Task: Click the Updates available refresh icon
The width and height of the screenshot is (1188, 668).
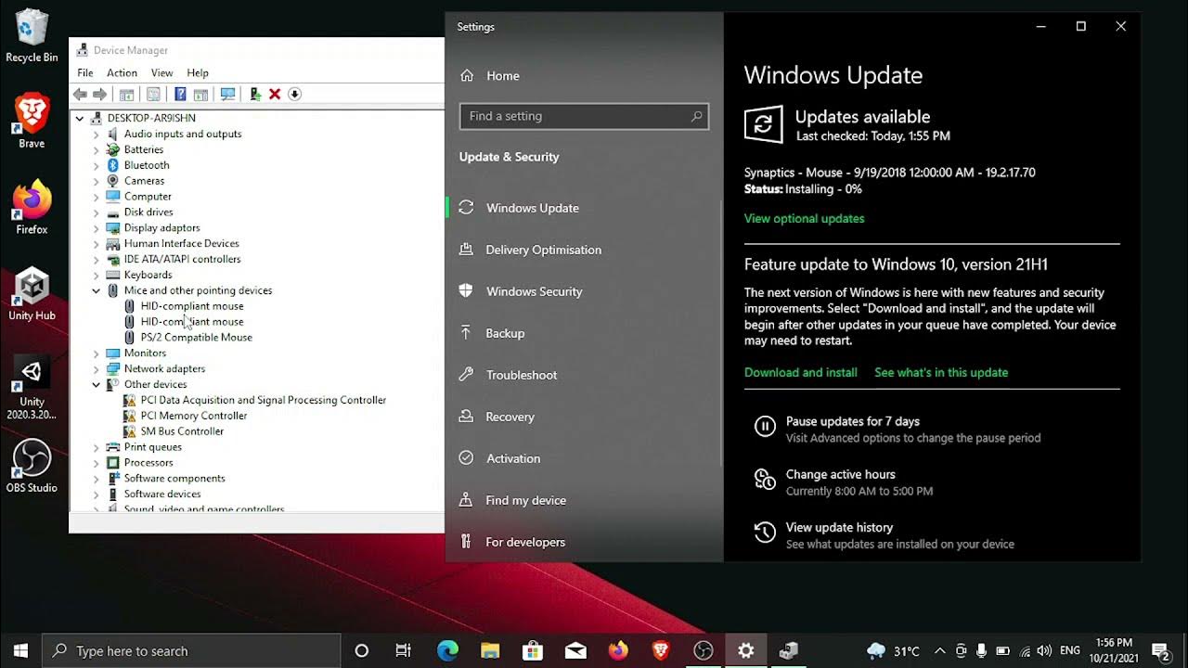Action: click(763, 124)
